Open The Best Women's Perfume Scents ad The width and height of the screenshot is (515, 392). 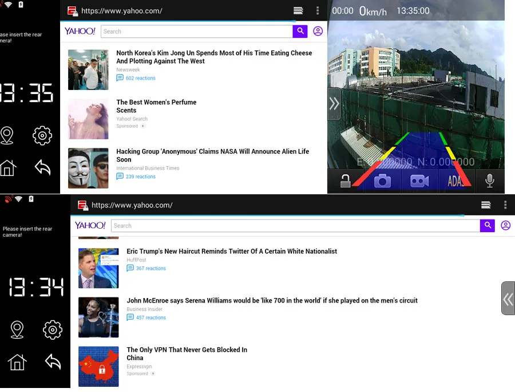coord(156,106)
